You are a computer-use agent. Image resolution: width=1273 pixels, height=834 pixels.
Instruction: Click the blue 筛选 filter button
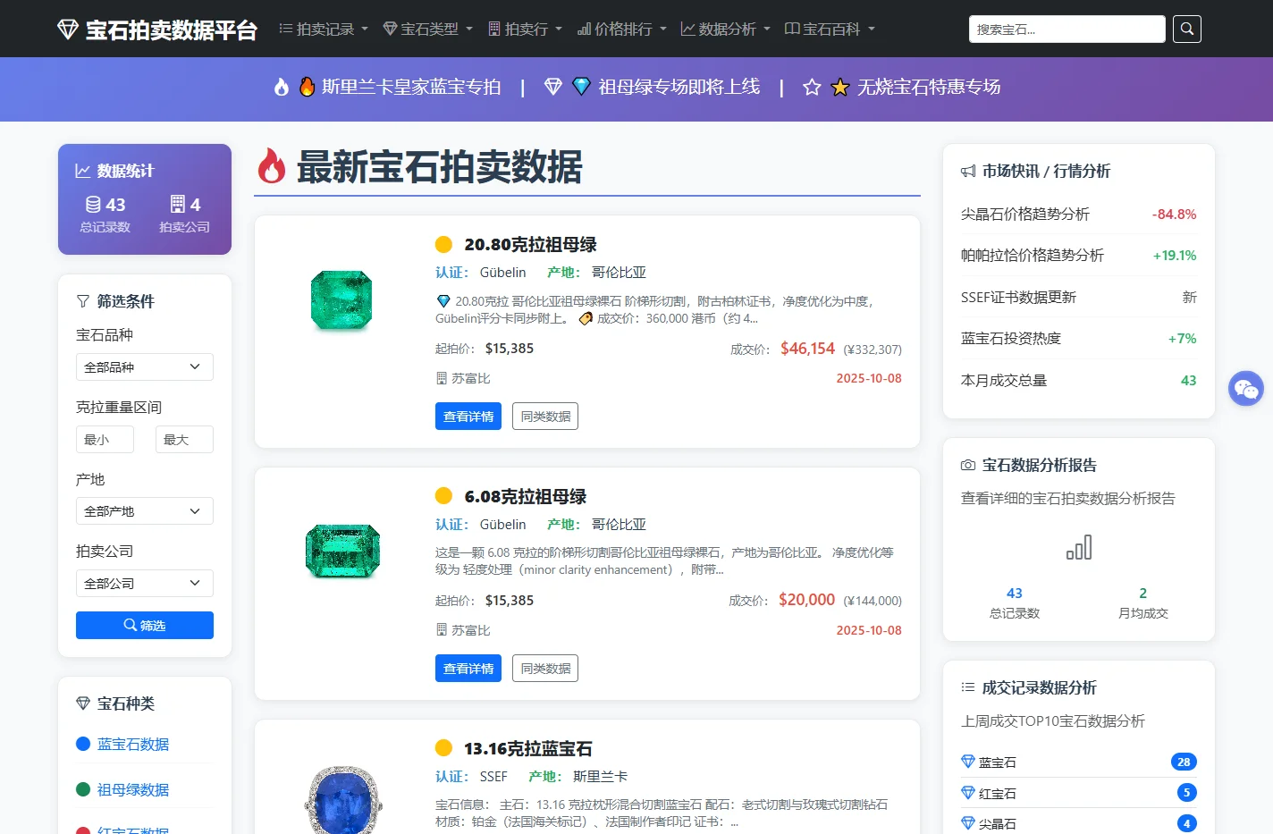click(145, 626)
